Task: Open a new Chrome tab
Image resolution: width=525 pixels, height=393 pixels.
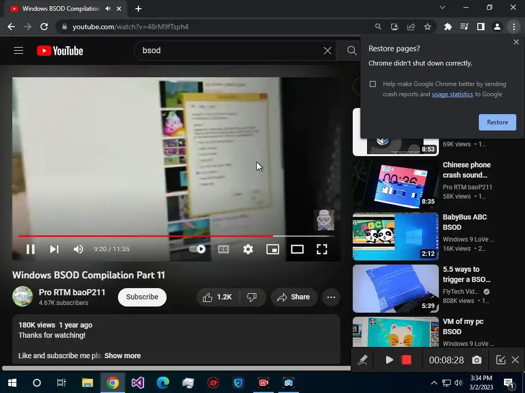Action: [138, 9]
